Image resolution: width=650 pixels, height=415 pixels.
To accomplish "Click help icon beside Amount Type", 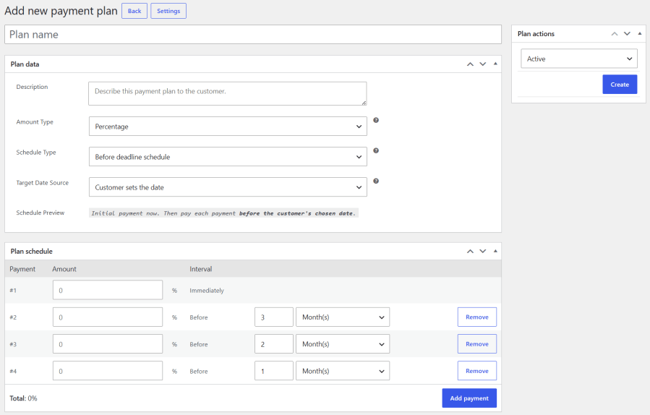I will point(376,120).
